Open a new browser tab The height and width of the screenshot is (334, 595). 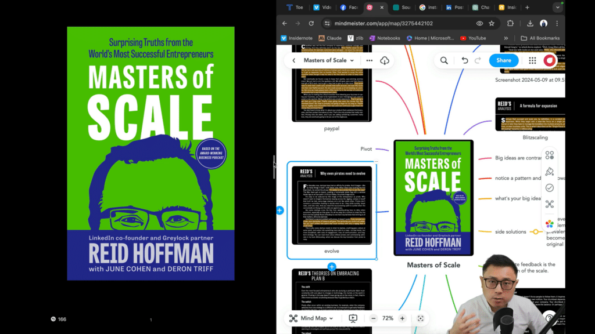tap(527, 7)
